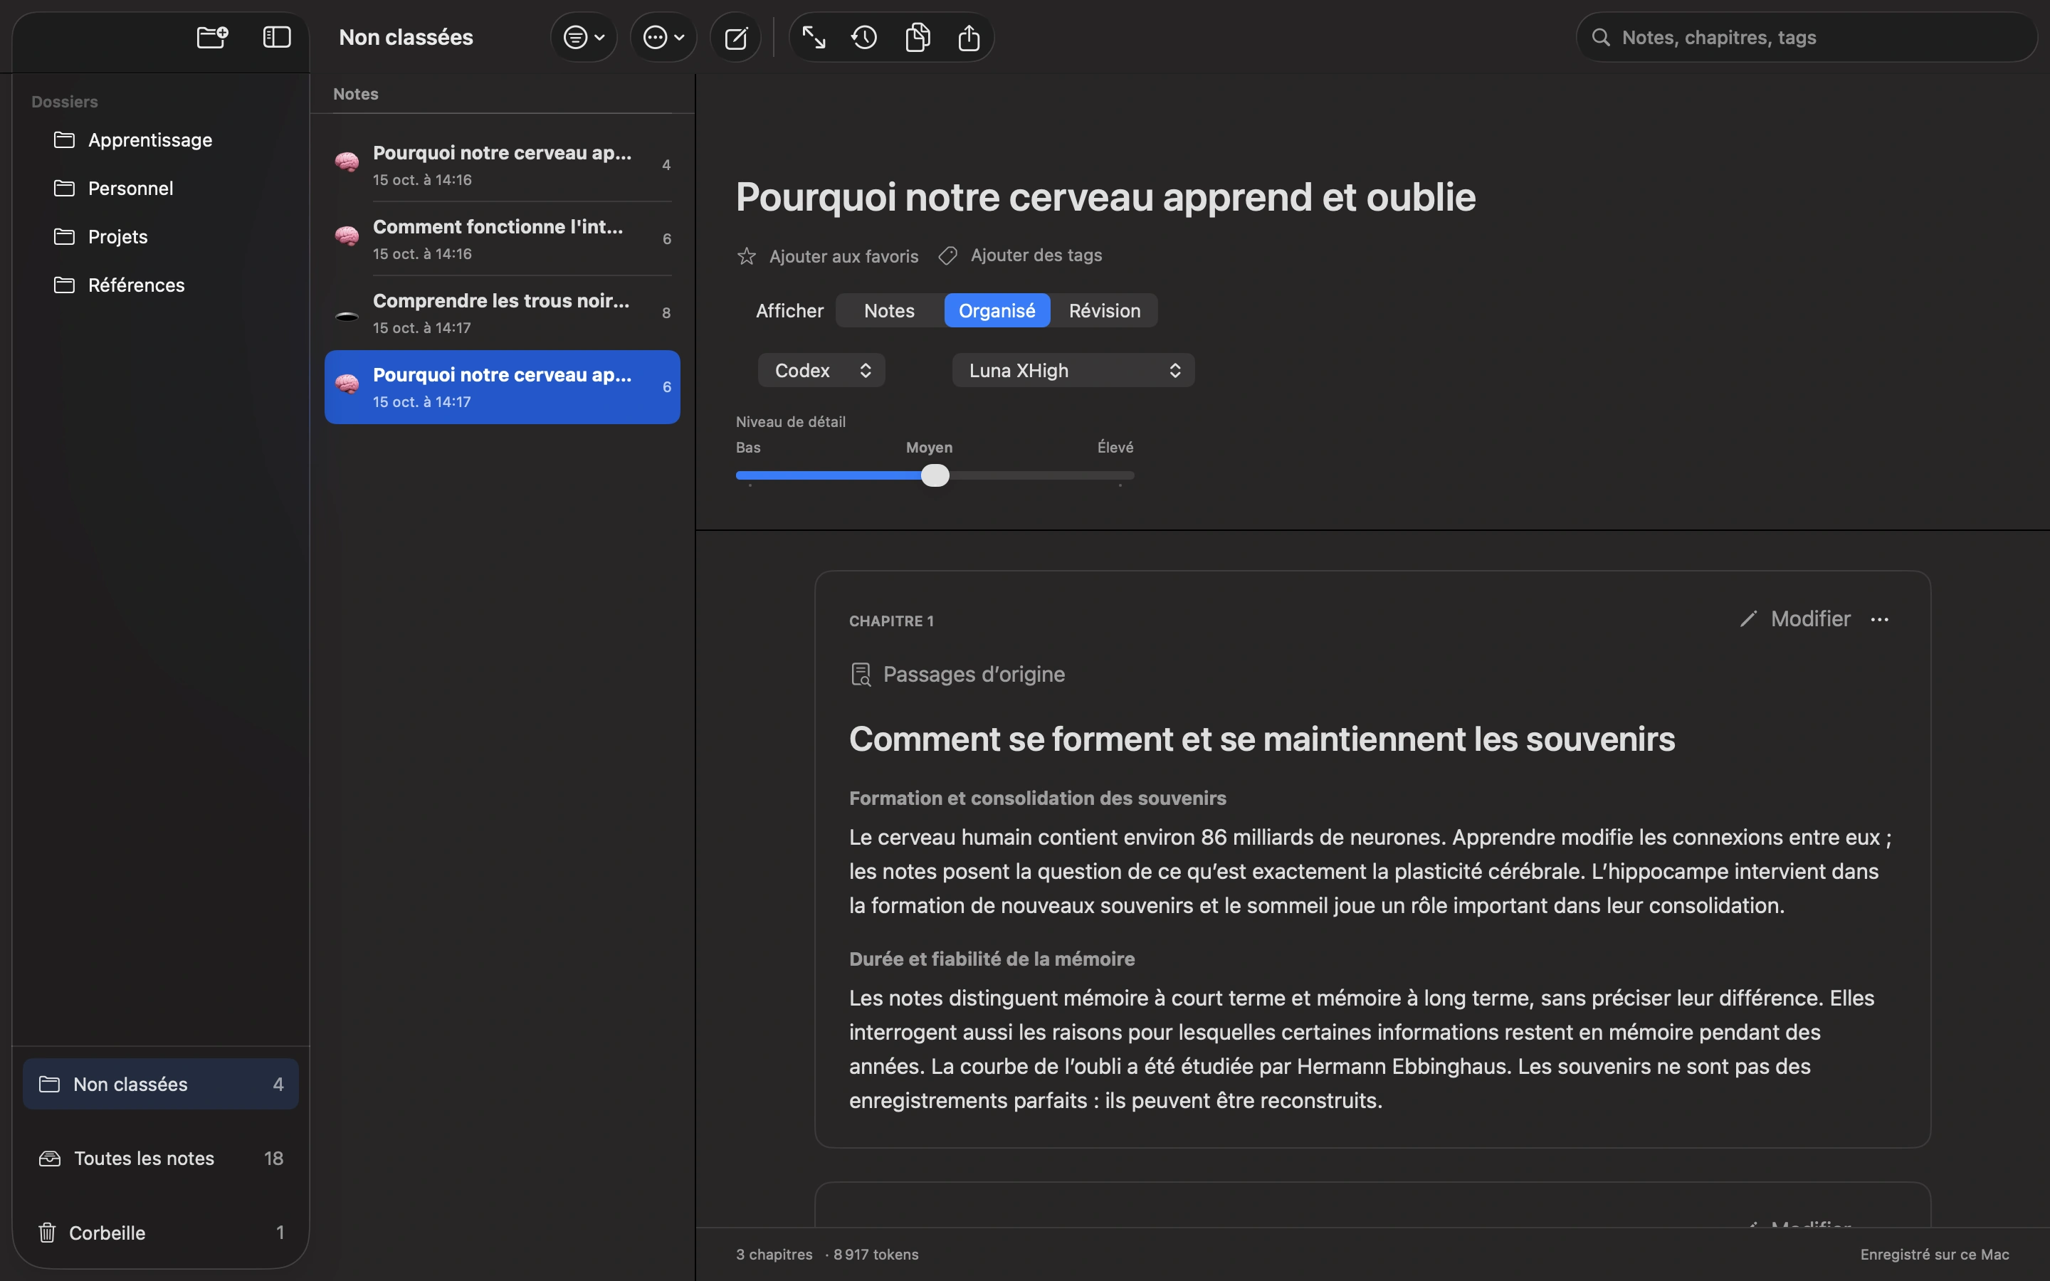The height and width of the screenshot is (1281, 2050).
Task: Click the Enregistré sur ce Mac status
Action: [1935, 1255]
